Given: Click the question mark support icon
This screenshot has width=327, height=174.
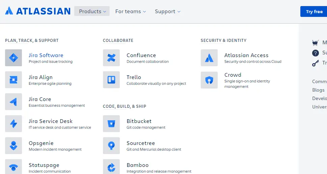Looking at the screenshot, I should pos(316,53).
